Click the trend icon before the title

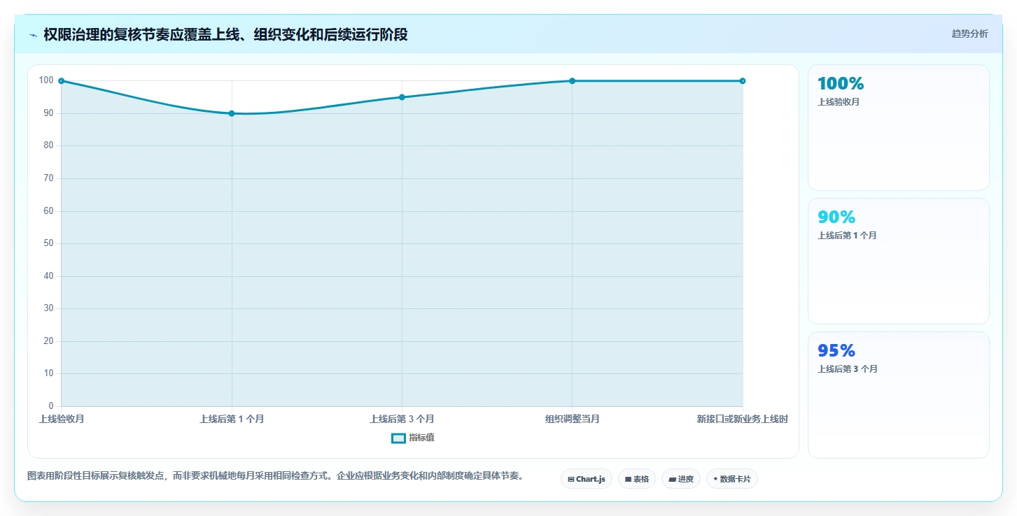pyautogui.click(x=33, y=35)
